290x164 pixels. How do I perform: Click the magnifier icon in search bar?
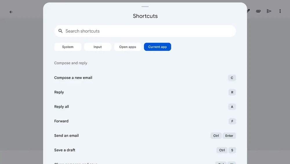[60, 31]
